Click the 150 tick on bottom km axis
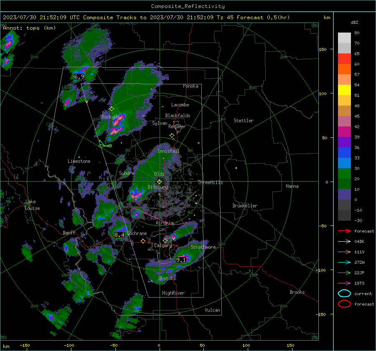Image resolution: width=376 pixels, height=351 pixels. tap(290, 345)
